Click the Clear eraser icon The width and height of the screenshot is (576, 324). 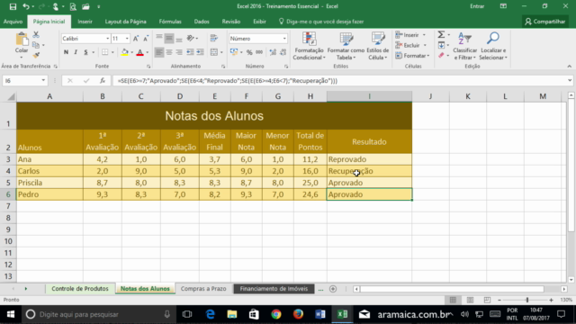pyautogui.click(x=441, y=56)
